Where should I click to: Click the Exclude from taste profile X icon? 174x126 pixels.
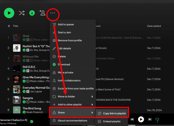54,88
